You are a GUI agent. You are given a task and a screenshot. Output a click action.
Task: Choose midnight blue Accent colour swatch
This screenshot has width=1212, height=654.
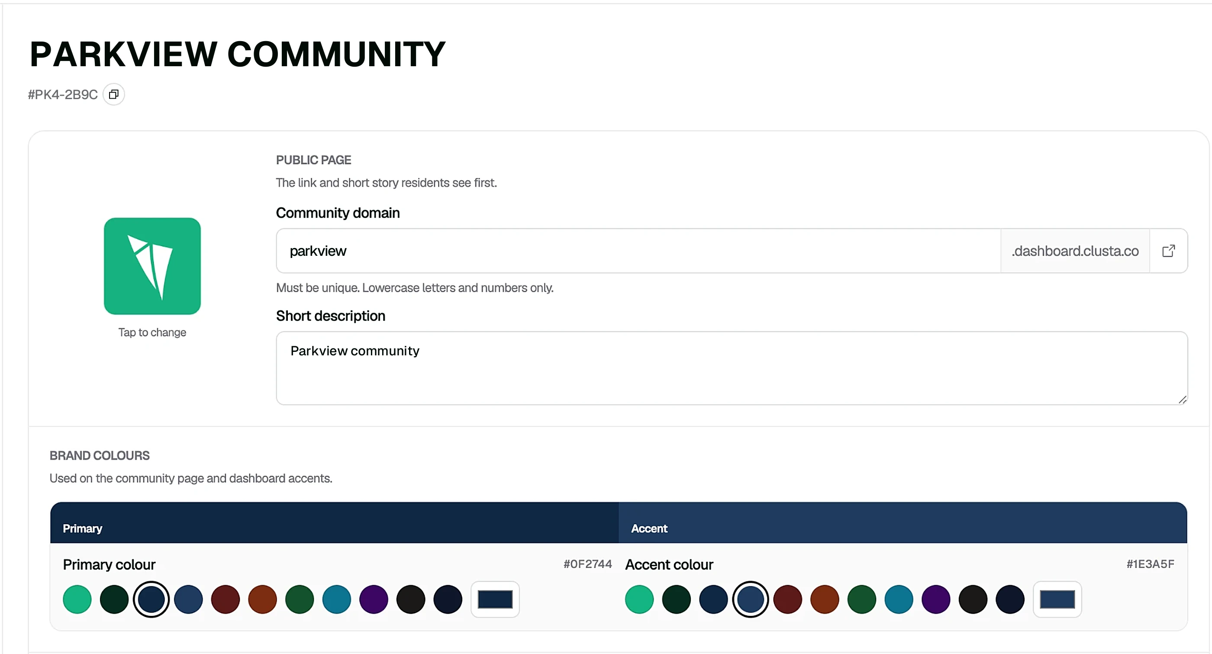coord(1010,599)
